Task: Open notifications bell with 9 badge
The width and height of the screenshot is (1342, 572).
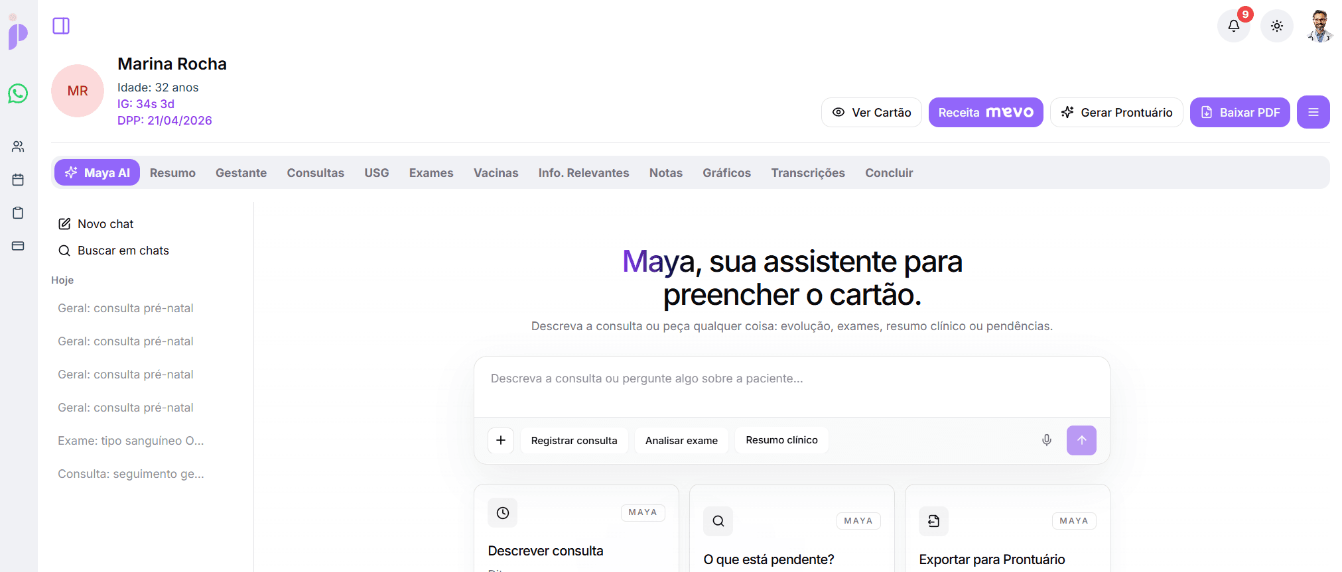Action: point(1233,26)
